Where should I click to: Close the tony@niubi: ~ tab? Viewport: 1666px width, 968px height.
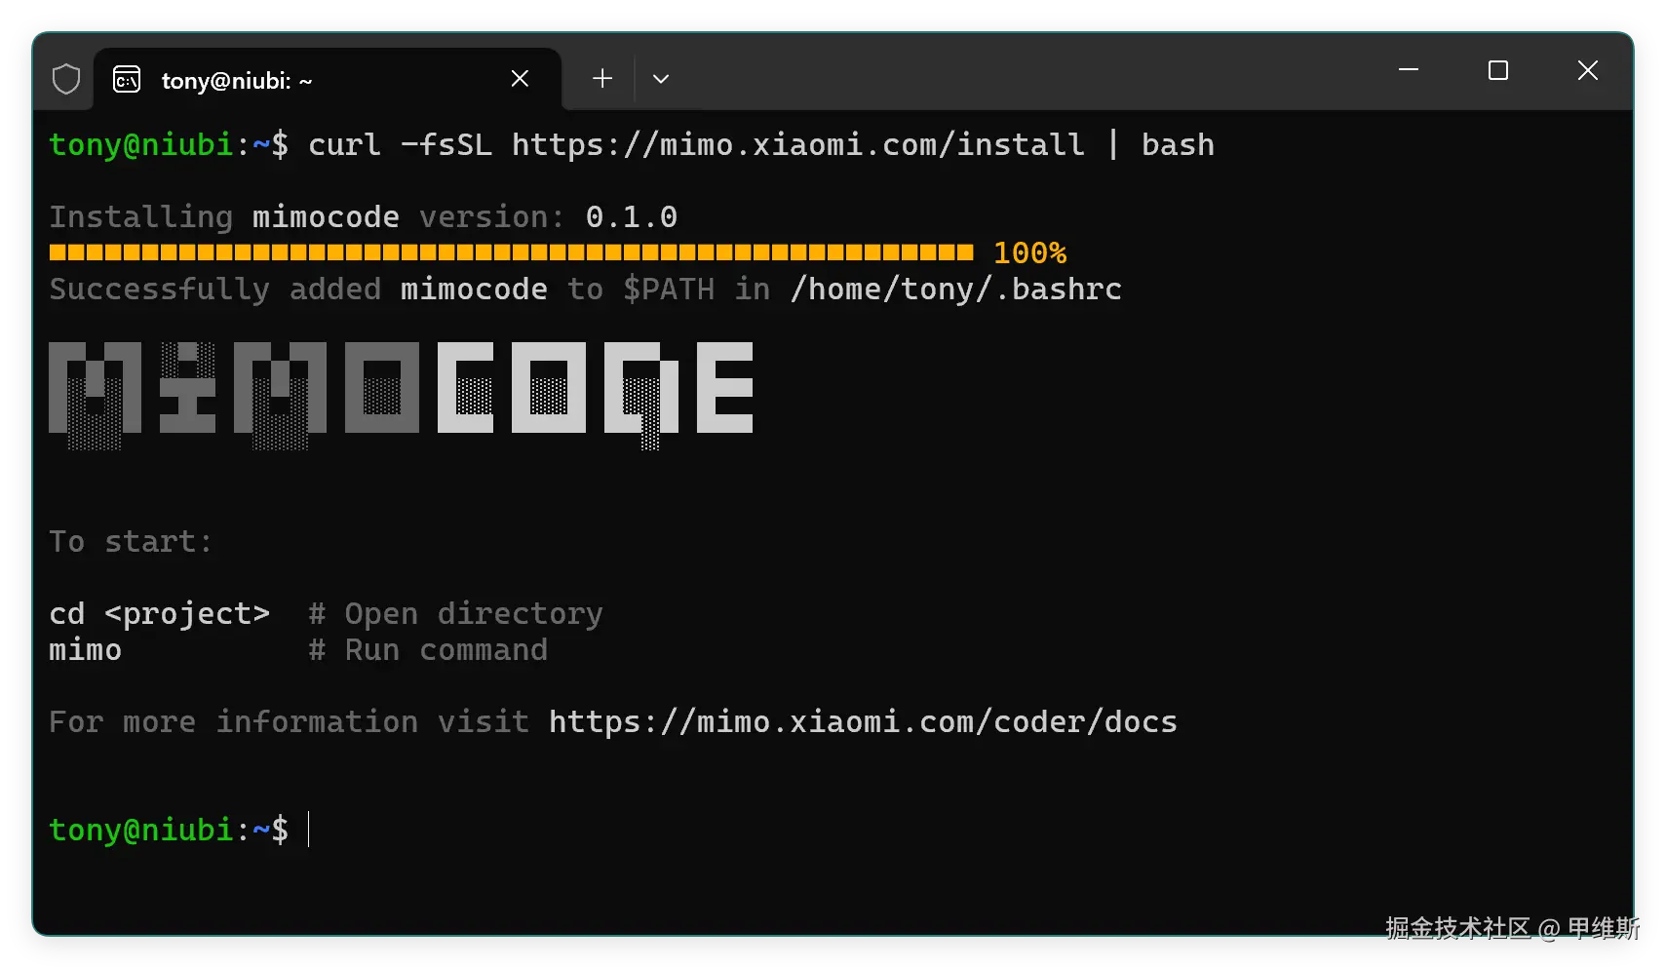coord(520,79)
